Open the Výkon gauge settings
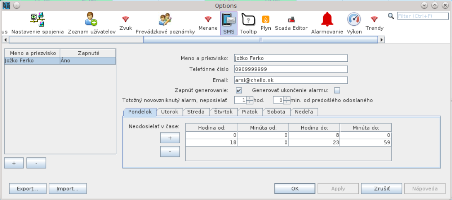The width and height of the screenshot is (452, 200). (x=354, y=23)
